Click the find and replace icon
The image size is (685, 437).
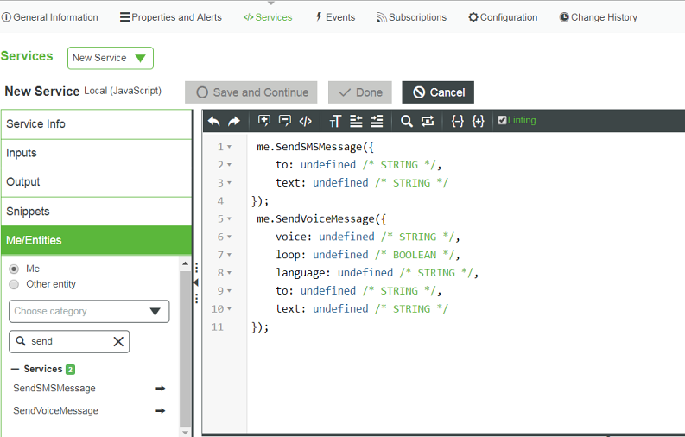click(x=428, y=121)
